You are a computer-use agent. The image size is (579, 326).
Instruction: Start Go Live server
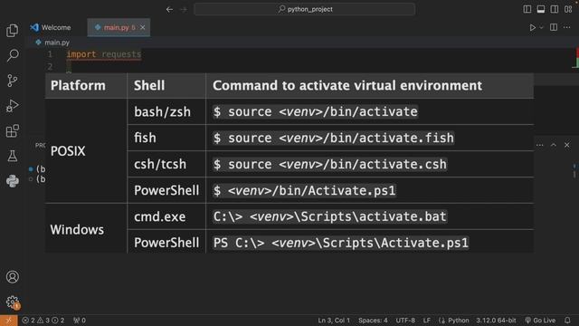coord(540,321)
